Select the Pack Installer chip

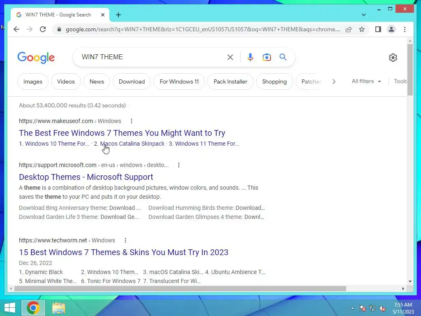(x=230, y=81)
